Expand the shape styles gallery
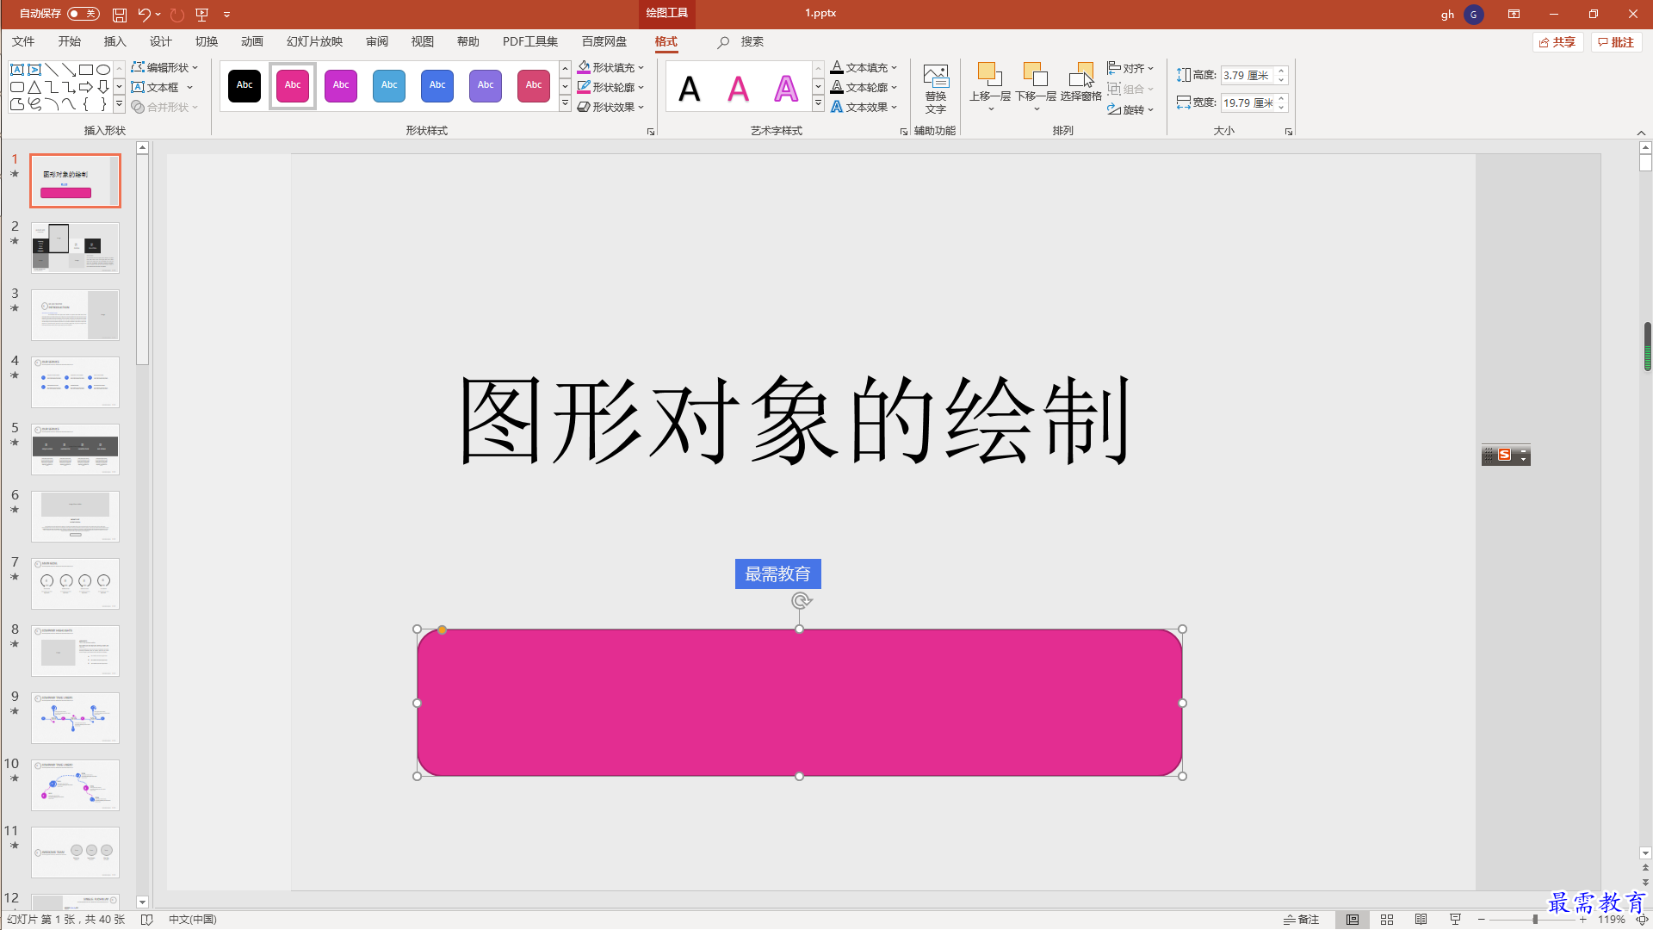1653x930 pixels. 565,104
